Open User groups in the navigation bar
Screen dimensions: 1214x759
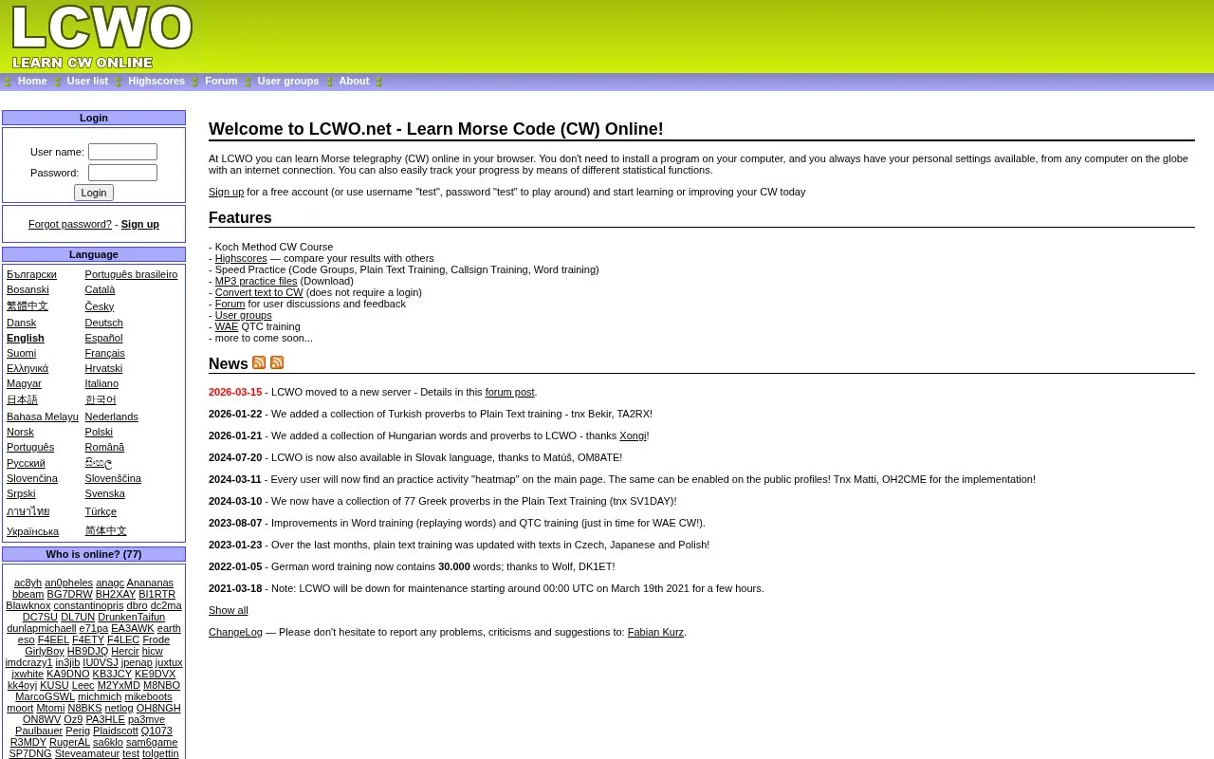[288, 81]
